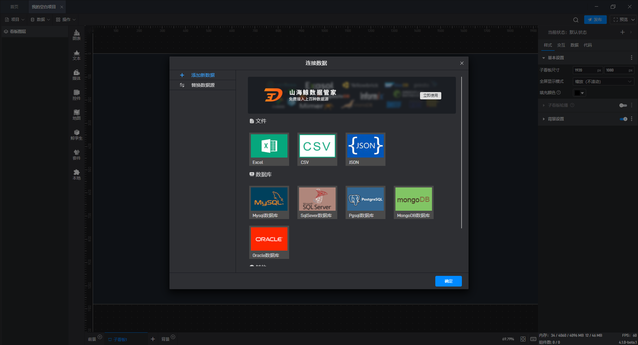Viewport: 638px width, 345px height.
Task: Click the 填充颜色 help icon
Action: [559, 93]
